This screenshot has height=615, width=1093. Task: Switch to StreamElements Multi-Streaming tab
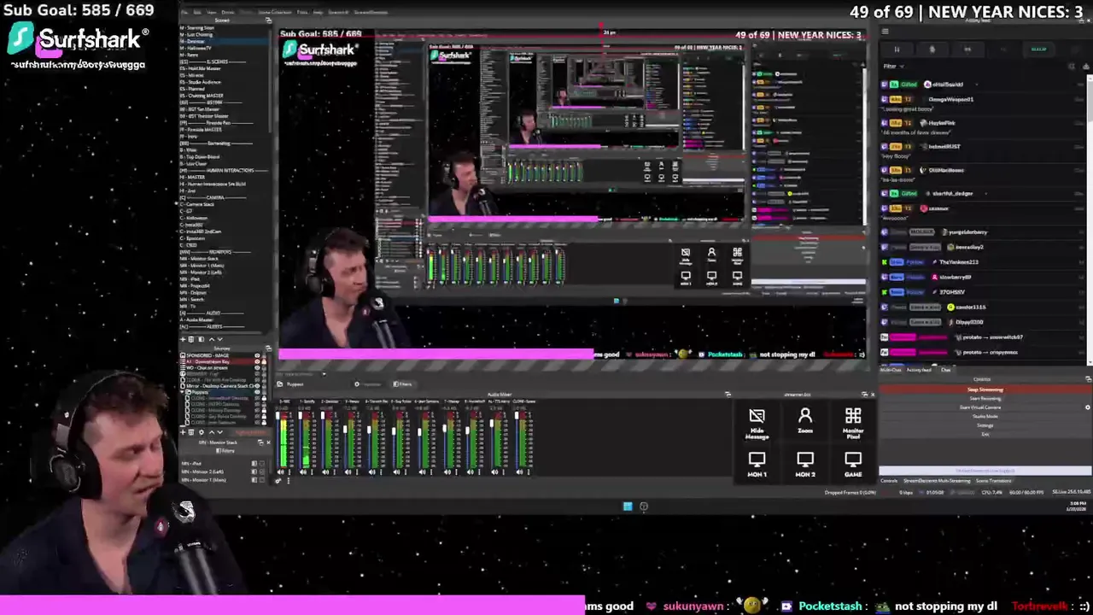click(937, 481)
